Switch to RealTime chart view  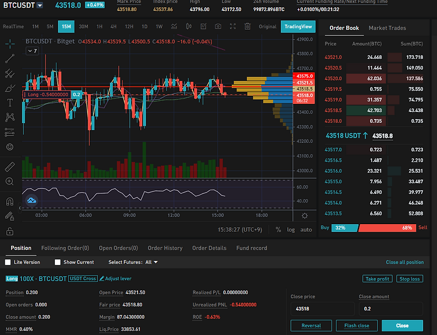point(13,26)
